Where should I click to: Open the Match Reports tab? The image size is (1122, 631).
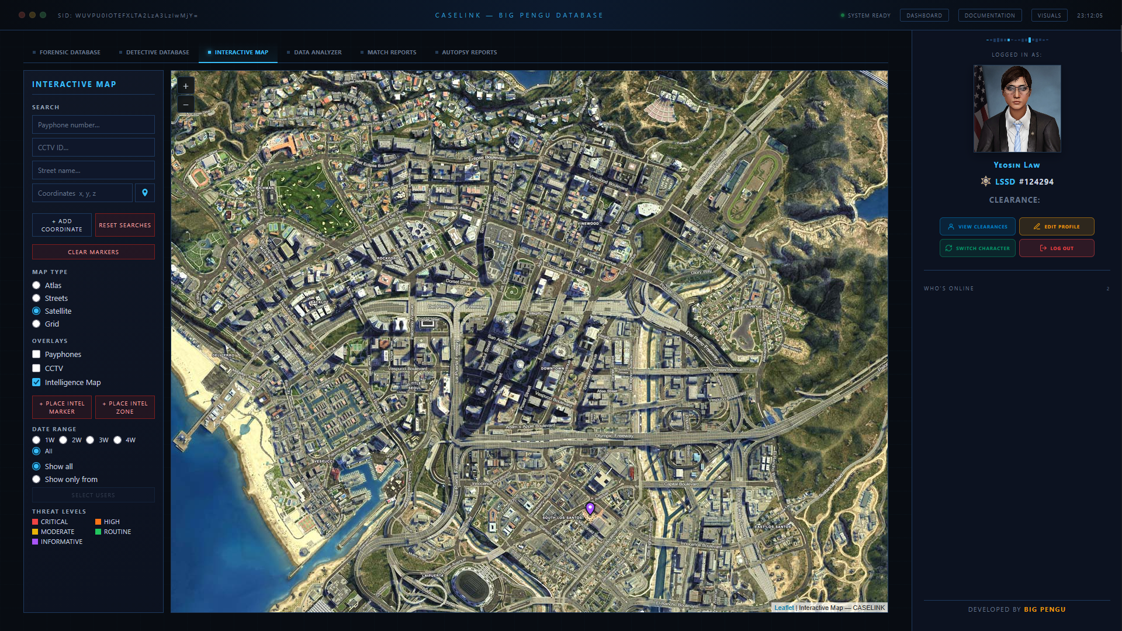click(389, 53)
